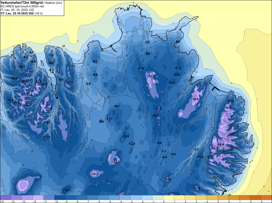Select the -12.3 temperature value
The height and width of the screenshot is (203, 272).
pyautogui.click(x=210, y=157)
